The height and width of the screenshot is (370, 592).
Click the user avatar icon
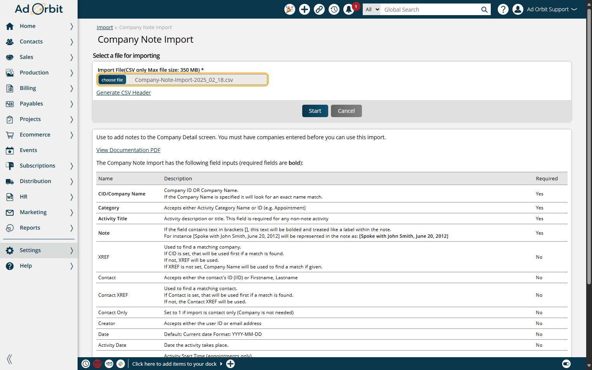click(x=518, y=9)
